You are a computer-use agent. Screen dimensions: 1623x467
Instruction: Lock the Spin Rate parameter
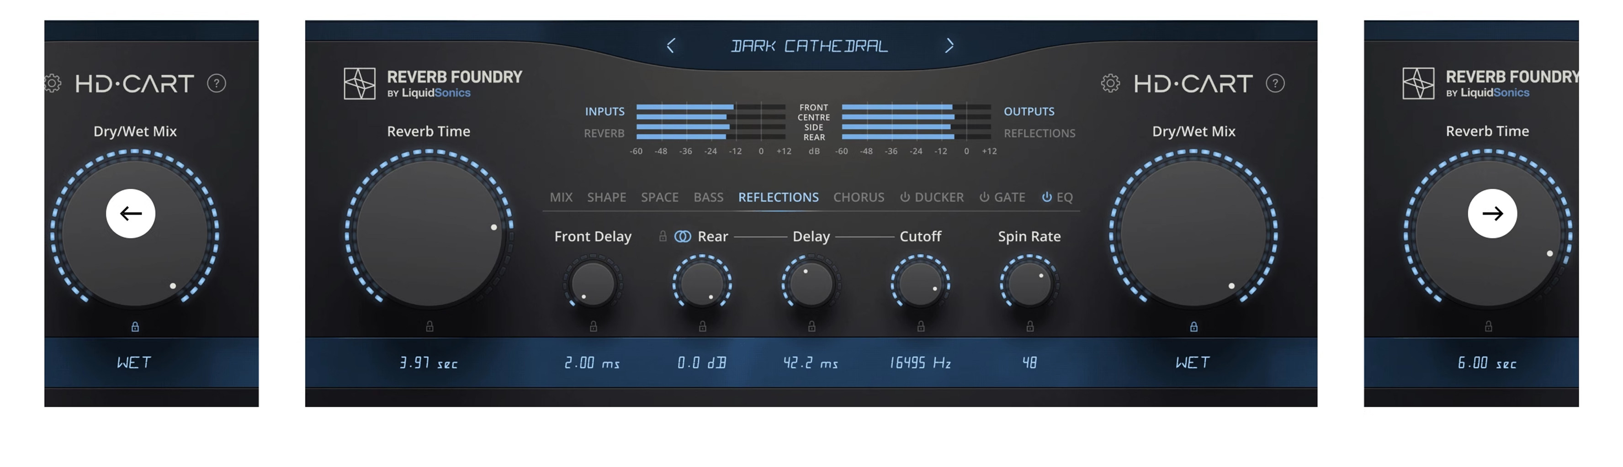tap(1029, 326)
